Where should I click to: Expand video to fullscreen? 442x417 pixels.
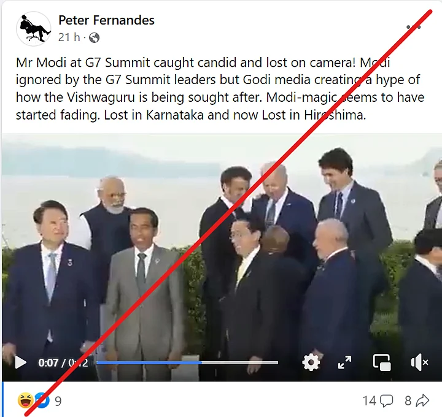click(x=344, y=362)
